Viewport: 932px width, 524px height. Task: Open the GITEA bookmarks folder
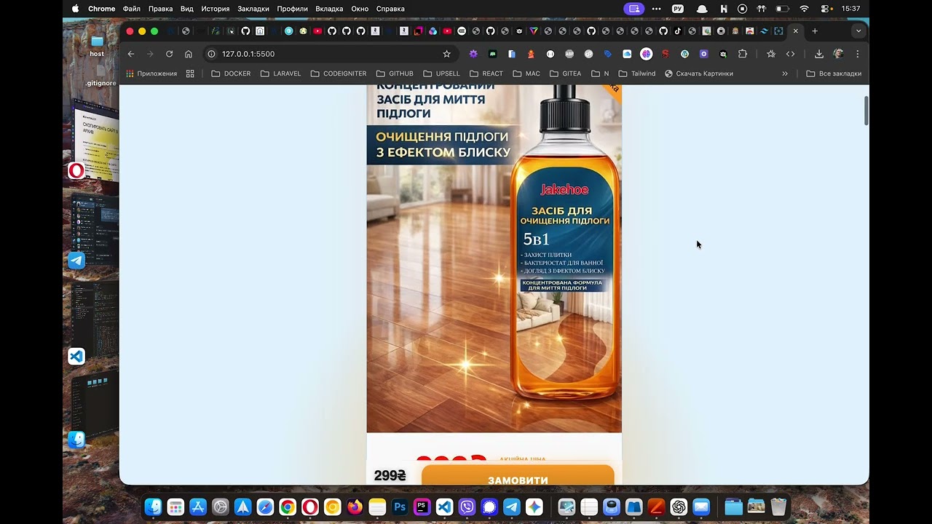[x=566, y=74]
